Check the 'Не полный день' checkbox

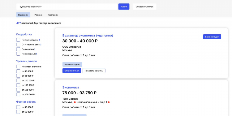tap(18, 40)
